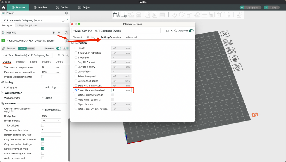Screen dimensions: 286x162
Task: Save filament preset in Filament settings dialog
Action: click(167, 31)
